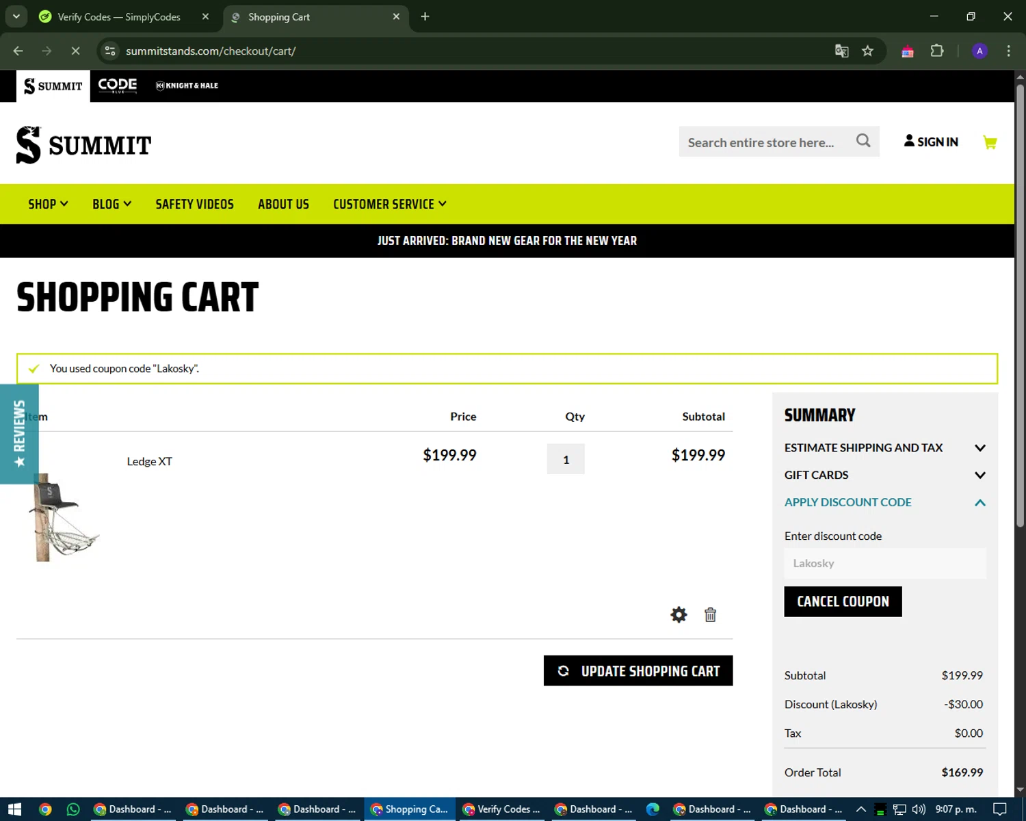
Task: Click the quantity field for Ledge XT
Action: click(566, 459)
